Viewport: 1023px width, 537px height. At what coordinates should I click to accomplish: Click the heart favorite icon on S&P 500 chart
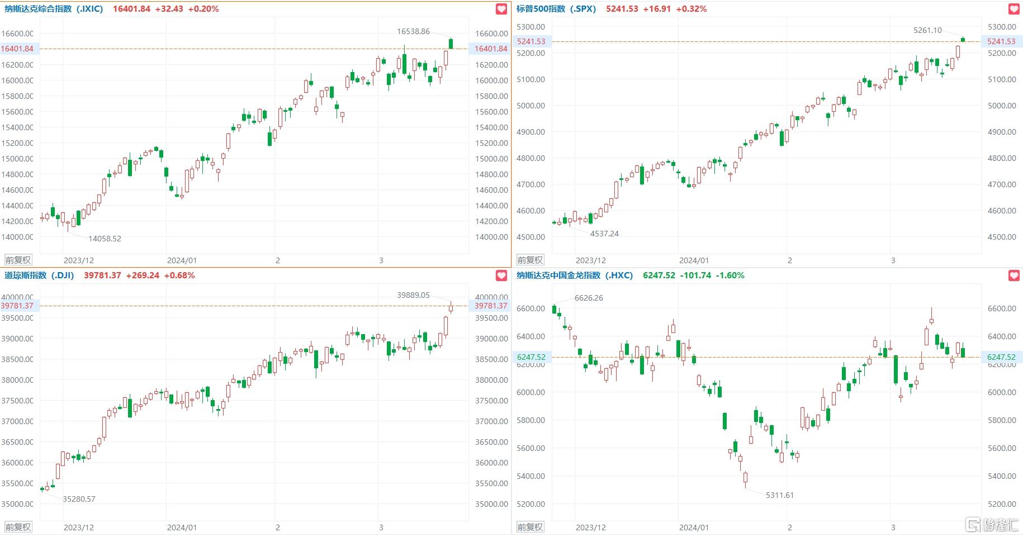point(1013,9)
